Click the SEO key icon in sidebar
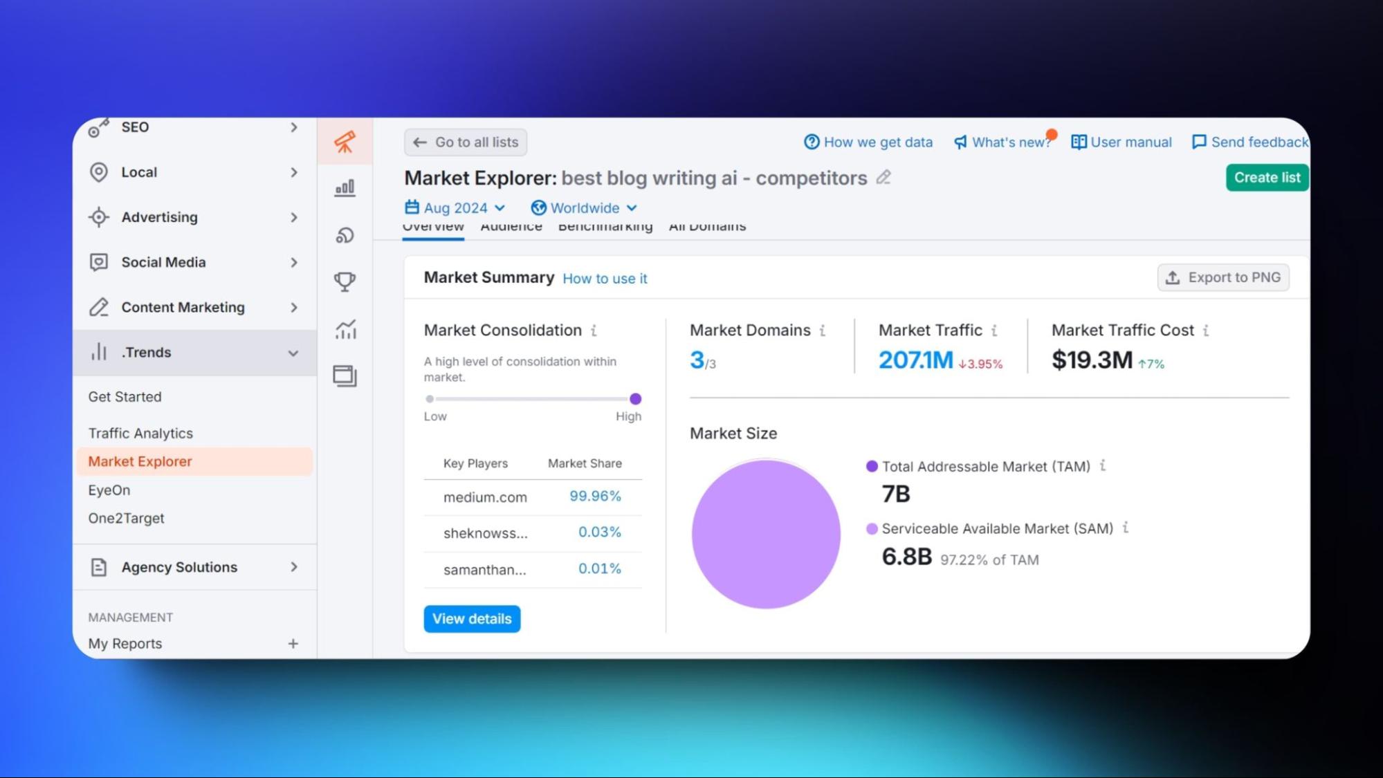The width and height of the screenshot is (1383, 778). pyautogui.click(x=99, y=128)
